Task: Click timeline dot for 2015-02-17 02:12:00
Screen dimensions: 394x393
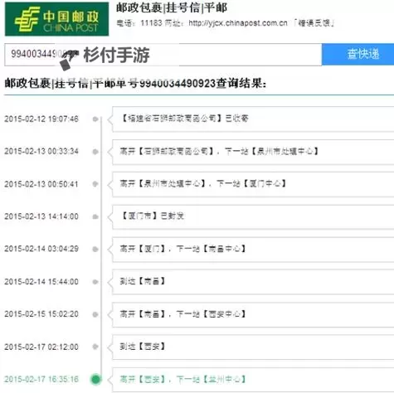Action: 95,347
